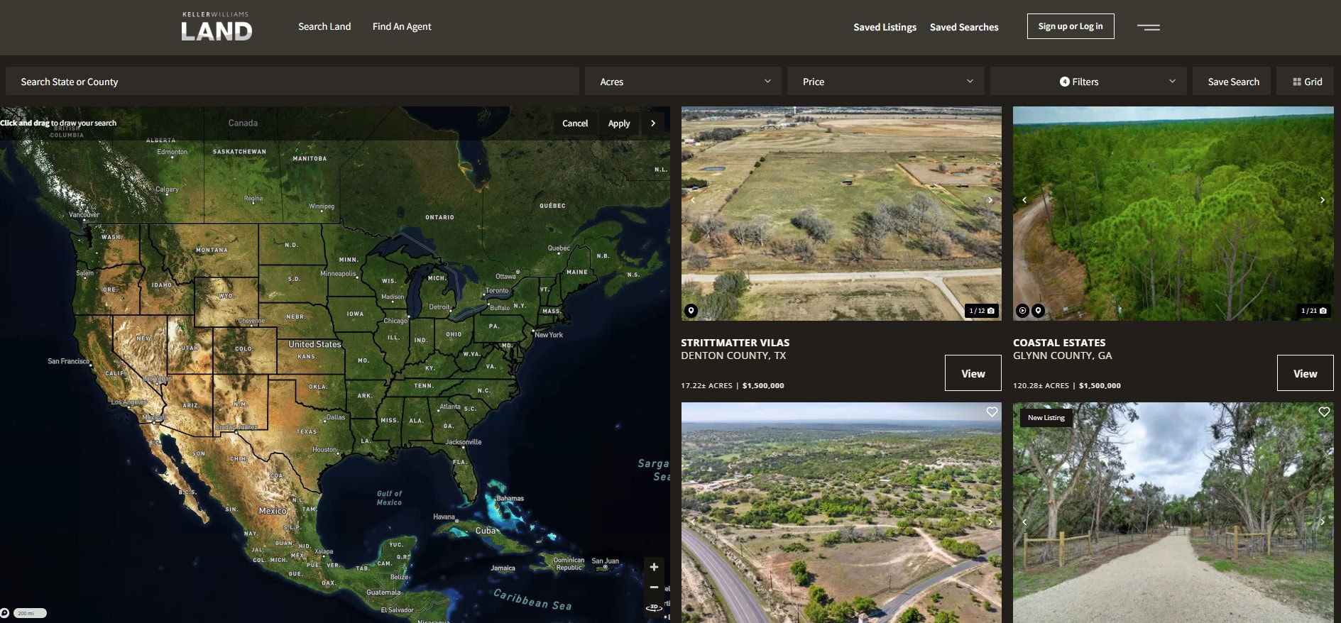Click Sign up or Log in button
Screen dimensions: 1341x623
click(x=1071, y=26)
